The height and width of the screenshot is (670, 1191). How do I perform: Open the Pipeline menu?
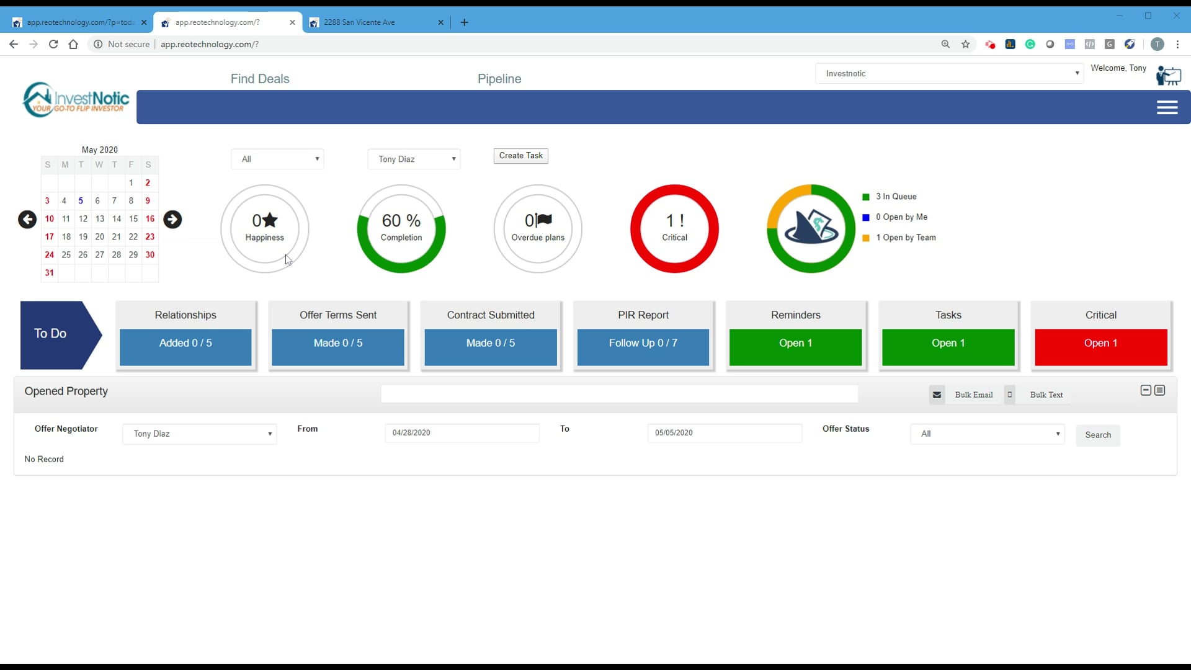(499, 79)
